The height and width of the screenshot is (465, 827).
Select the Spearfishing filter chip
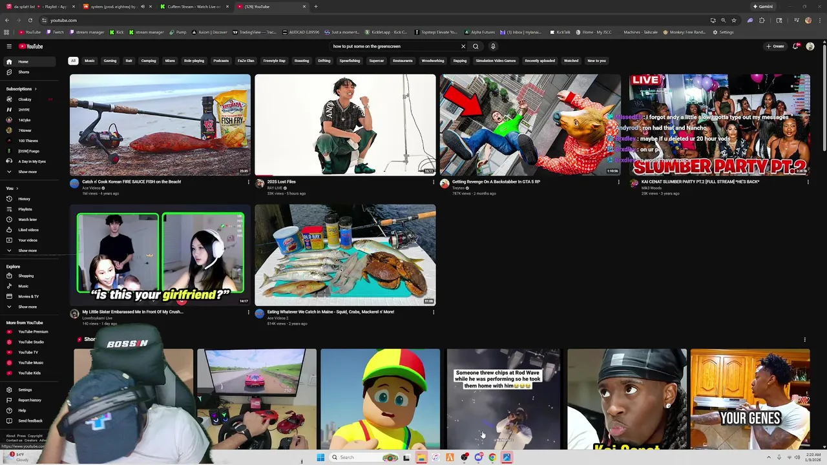[x=350, y=61]
